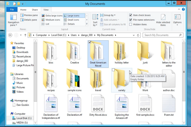Image resolution: width=191 pixels, height=127 pixels.
Task: Open Quick Access Toolbar customize dropdown
Action: coord(22,4)
